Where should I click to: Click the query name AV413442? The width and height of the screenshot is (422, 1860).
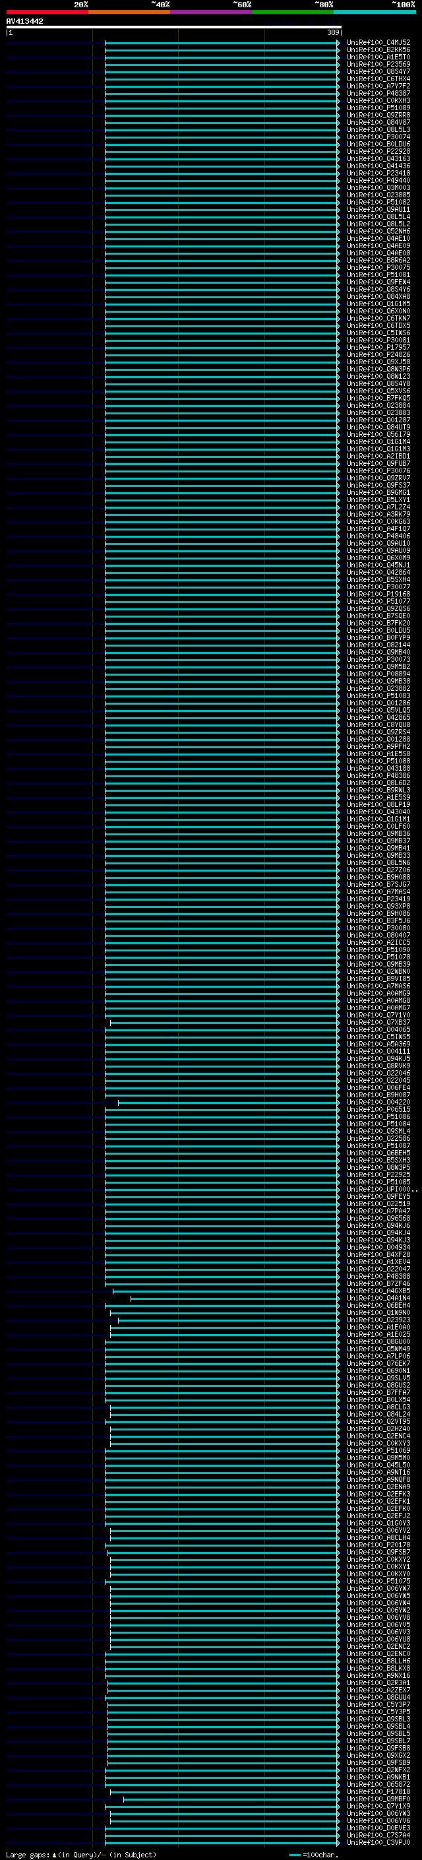[24, 21]
